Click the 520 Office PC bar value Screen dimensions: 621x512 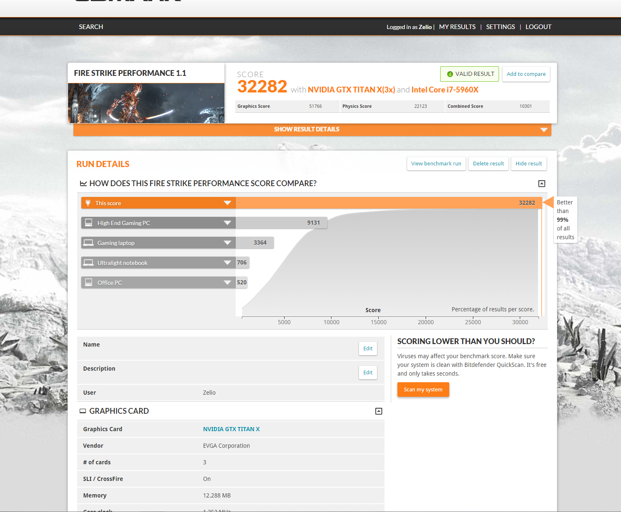(x=241, y=282)
